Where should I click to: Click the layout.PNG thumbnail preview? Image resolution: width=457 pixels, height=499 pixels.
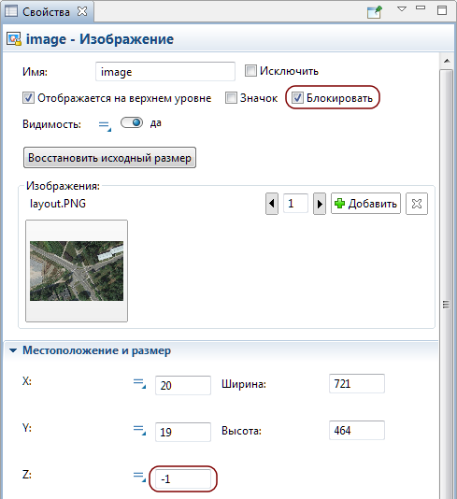click(x=77, y=271)
